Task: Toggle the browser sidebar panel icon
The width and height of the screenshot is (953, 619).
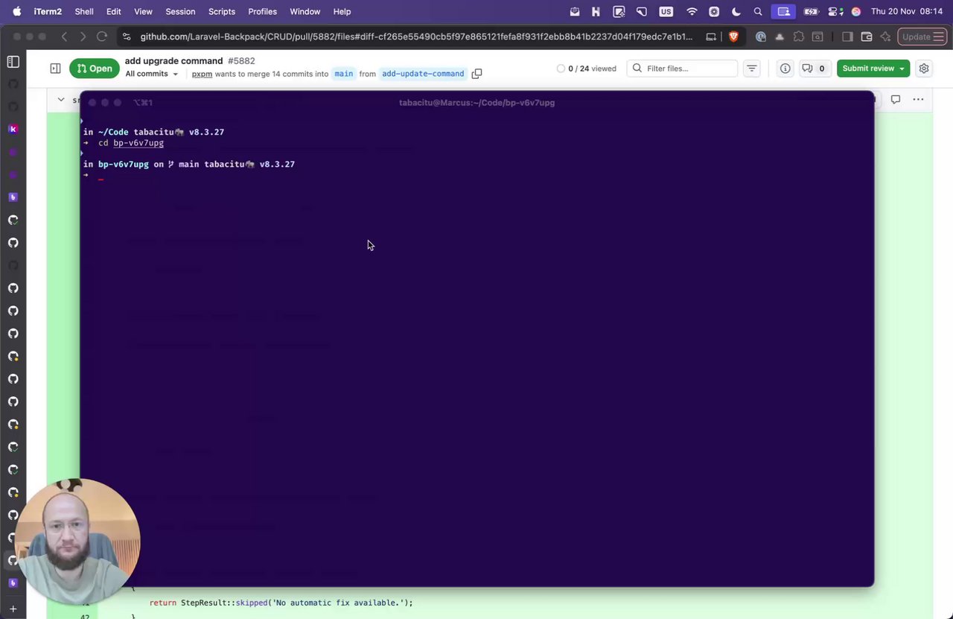Action: point(847,36)
